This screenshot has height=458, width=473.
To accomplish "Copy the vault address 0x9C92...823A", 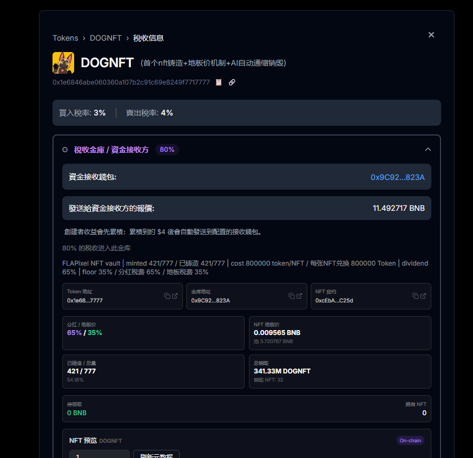I will [x=291, y=296].
